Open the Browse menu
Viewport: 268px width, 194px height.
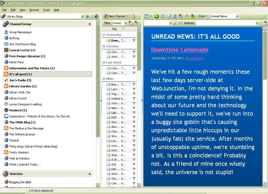(x=34, y=10)
